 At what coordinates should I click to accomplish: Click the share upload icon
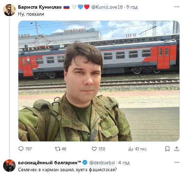pos(177,149)
